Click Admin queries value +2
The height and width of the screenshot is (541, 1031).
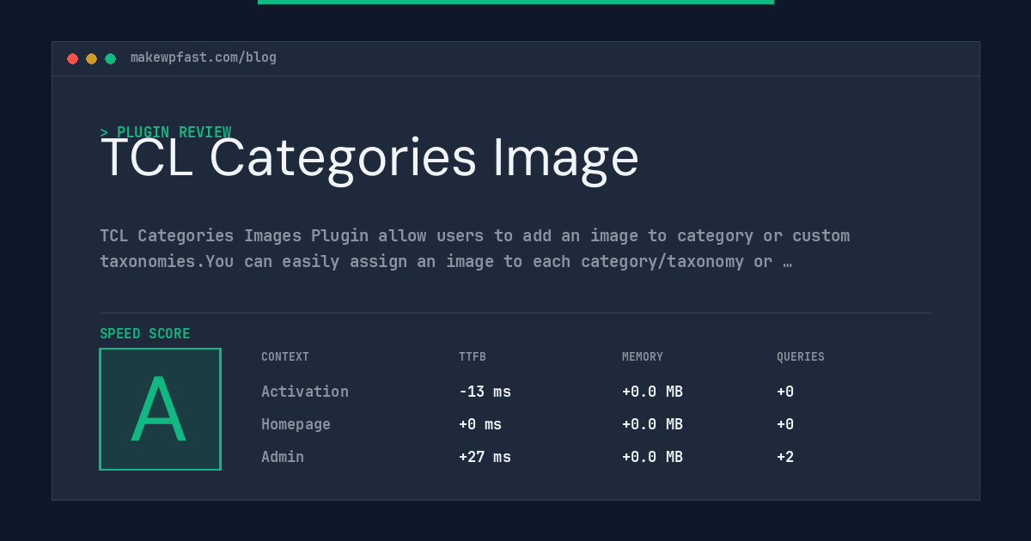click(785, 457)
